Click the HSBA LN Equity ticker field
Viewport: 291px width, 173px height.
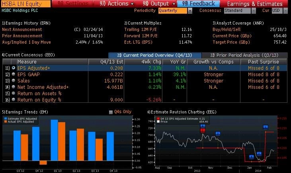coord(25,4)
